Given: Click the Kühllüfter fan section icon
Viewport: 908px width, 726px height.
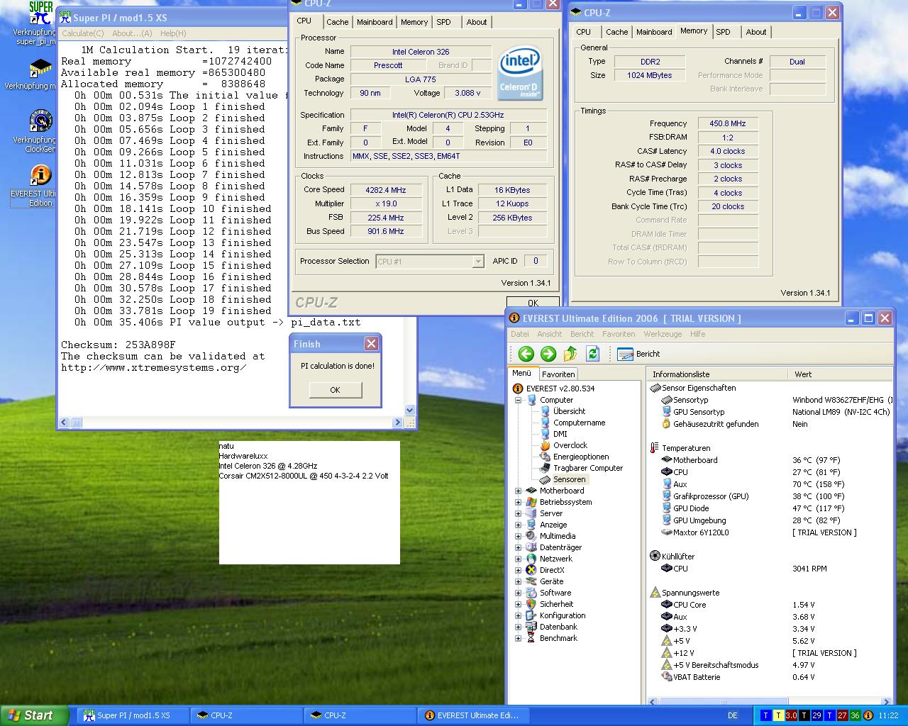Looking at the screenshot, I should pos(655,557).
